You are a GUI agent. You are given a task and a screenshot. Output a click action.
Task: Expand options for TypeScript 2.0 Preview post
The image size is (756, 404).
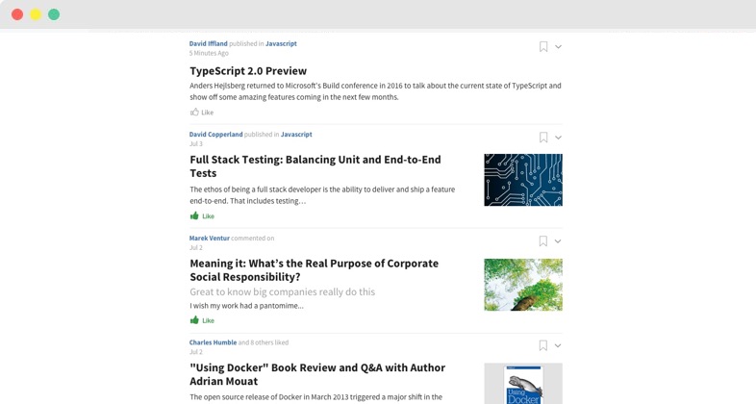point(559,47)
